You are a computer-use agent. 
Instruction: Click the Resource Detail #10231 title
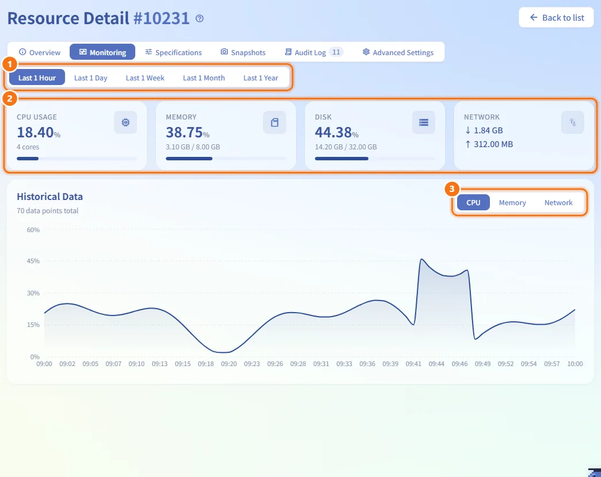point(98,18)
